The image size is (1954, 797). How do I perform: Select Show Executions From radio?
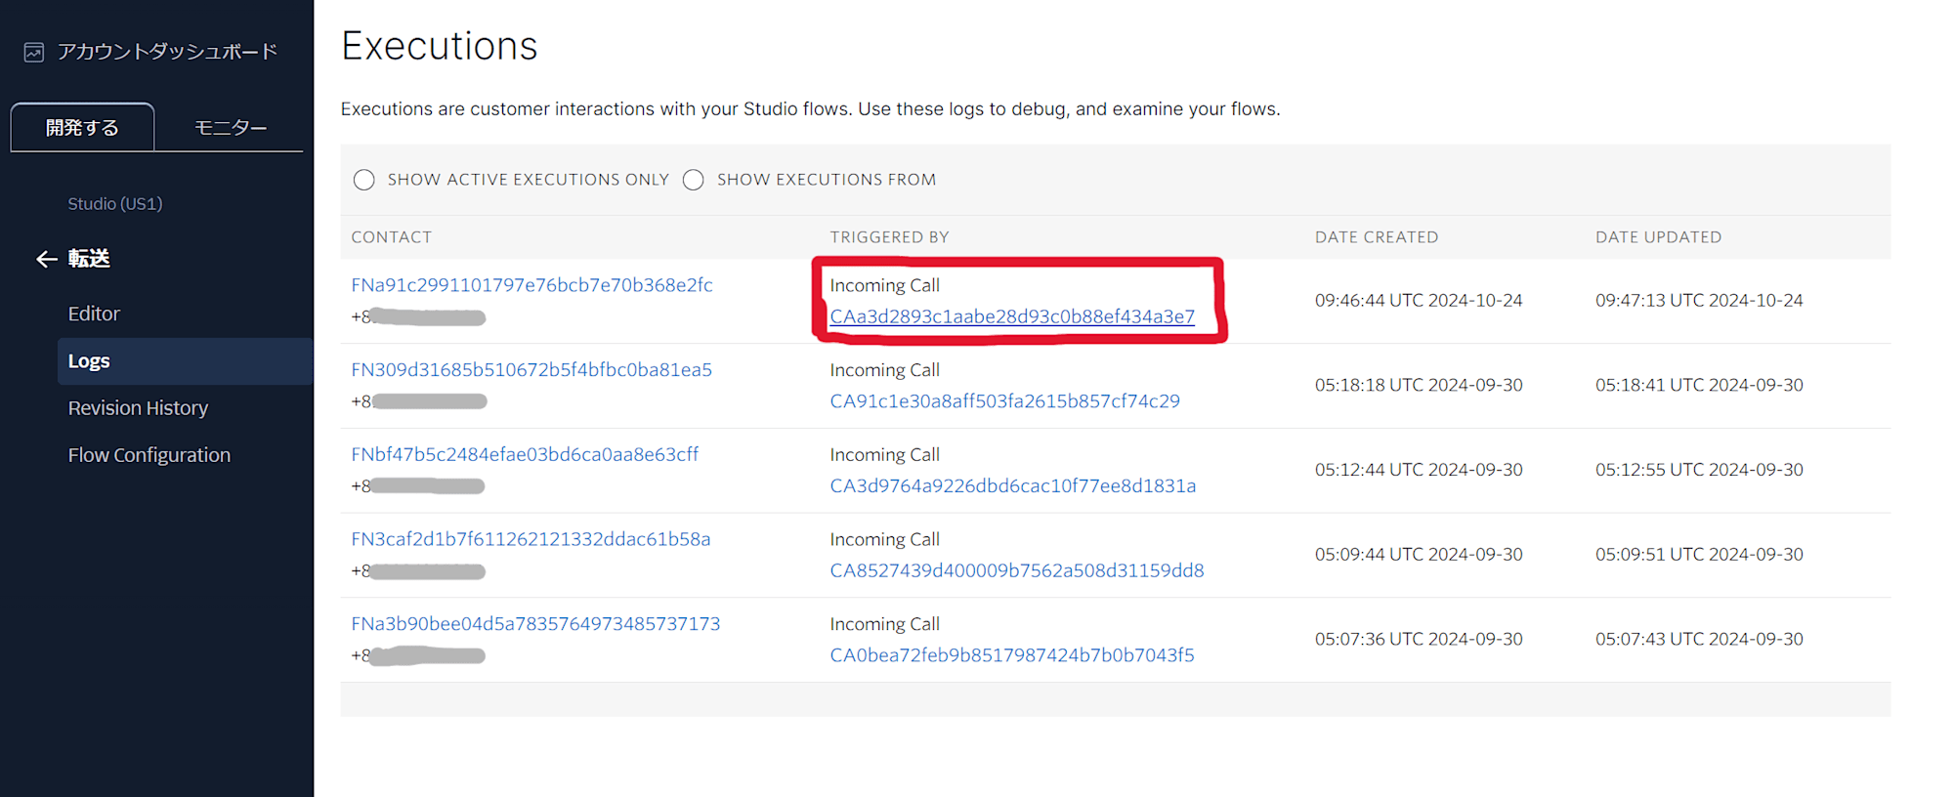coord(694,180)
